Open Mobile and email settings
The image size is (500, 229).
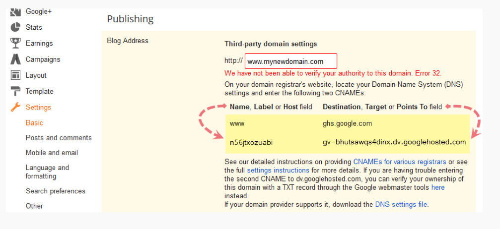[52, 153]
